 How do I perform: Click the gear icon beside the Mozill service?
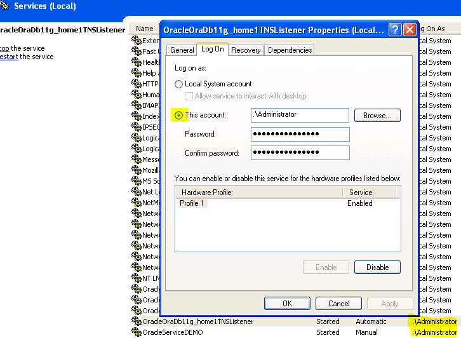point(137,170)
